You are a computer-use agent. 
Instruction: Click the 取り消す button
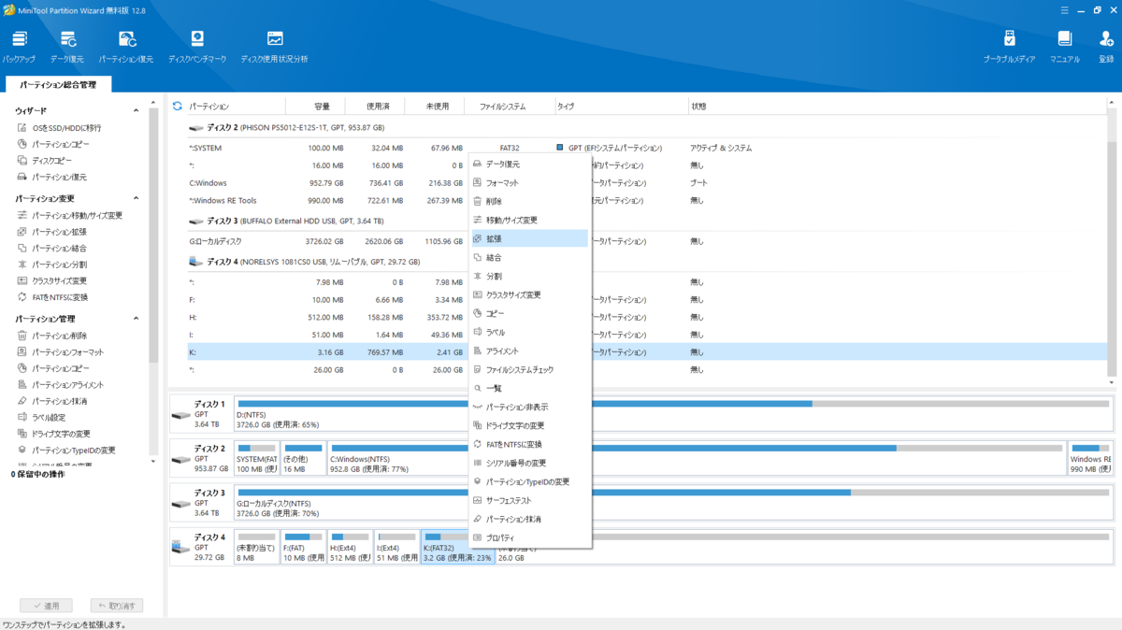coord(117,606)
